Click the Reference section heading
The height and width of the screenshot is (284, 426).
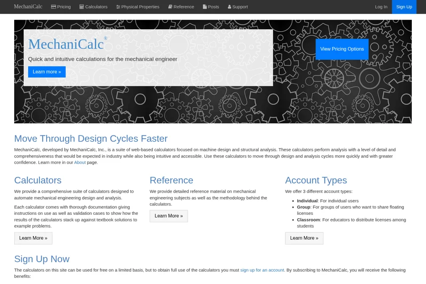point(171,180)
